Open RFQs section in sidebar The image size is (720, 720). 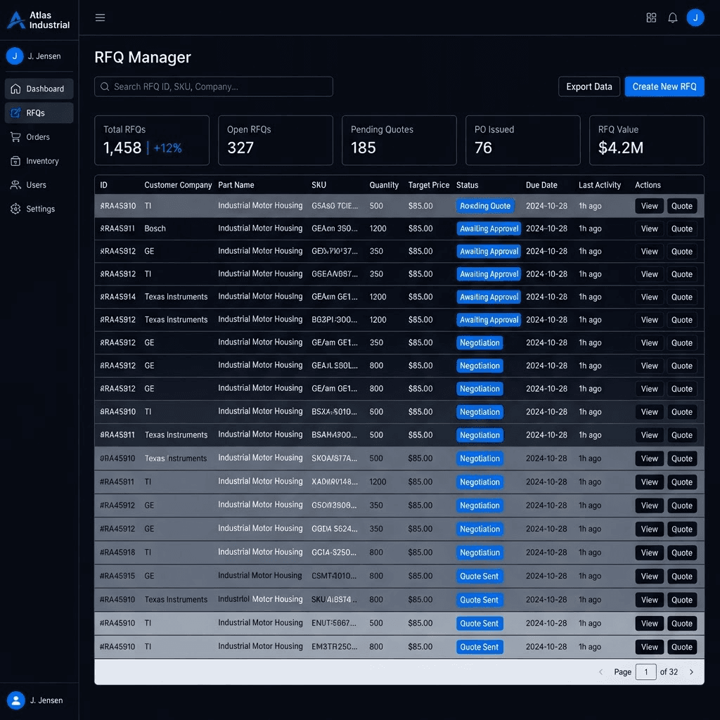(x=39, y=113)
